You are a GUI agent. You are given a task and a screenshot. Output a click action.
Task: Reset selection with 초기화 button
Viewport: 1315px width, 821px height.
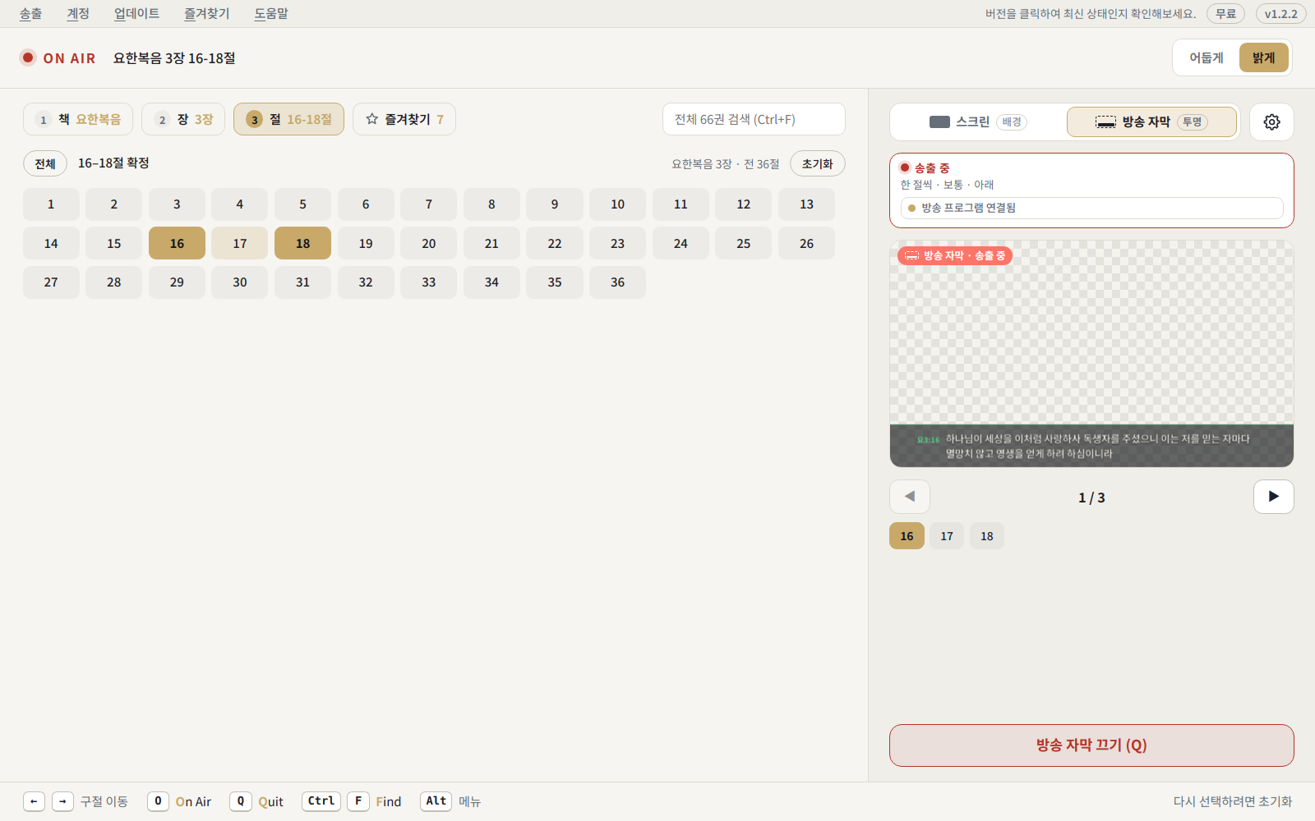point(818,163)
